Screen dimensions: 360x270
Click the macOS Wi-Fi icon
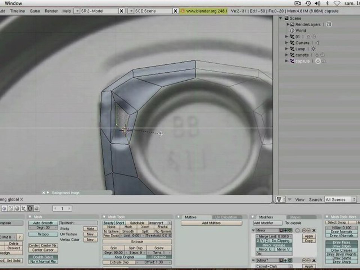337,3
